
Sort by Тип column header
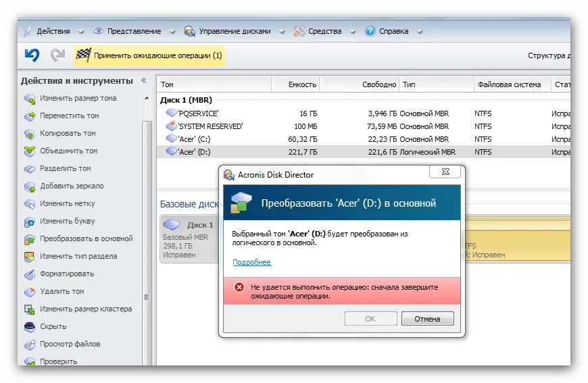(x=436, y=84)
